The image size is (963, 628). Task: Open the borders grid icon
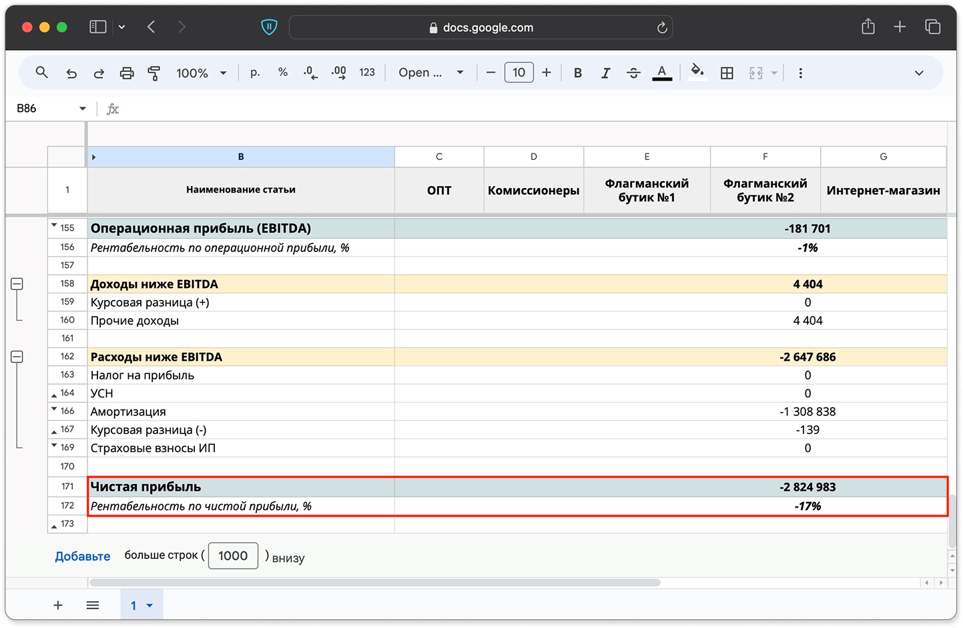(727, 73)
